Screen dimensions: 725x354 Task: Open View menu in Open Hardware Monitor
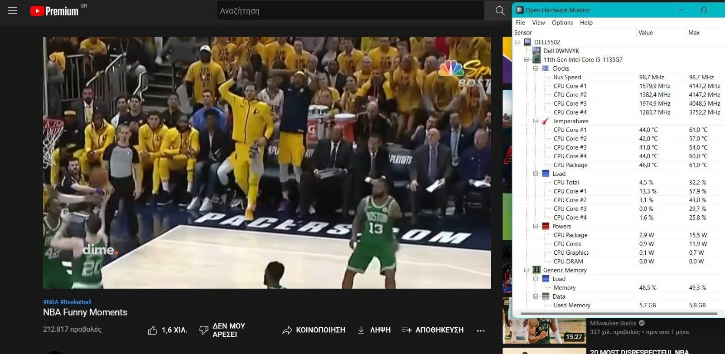click(538, 23)
